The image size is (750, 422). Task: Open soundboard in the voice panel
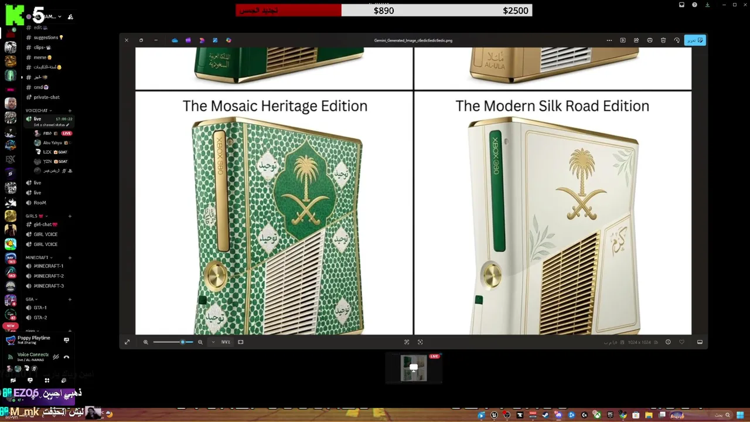tap(64, 380)
